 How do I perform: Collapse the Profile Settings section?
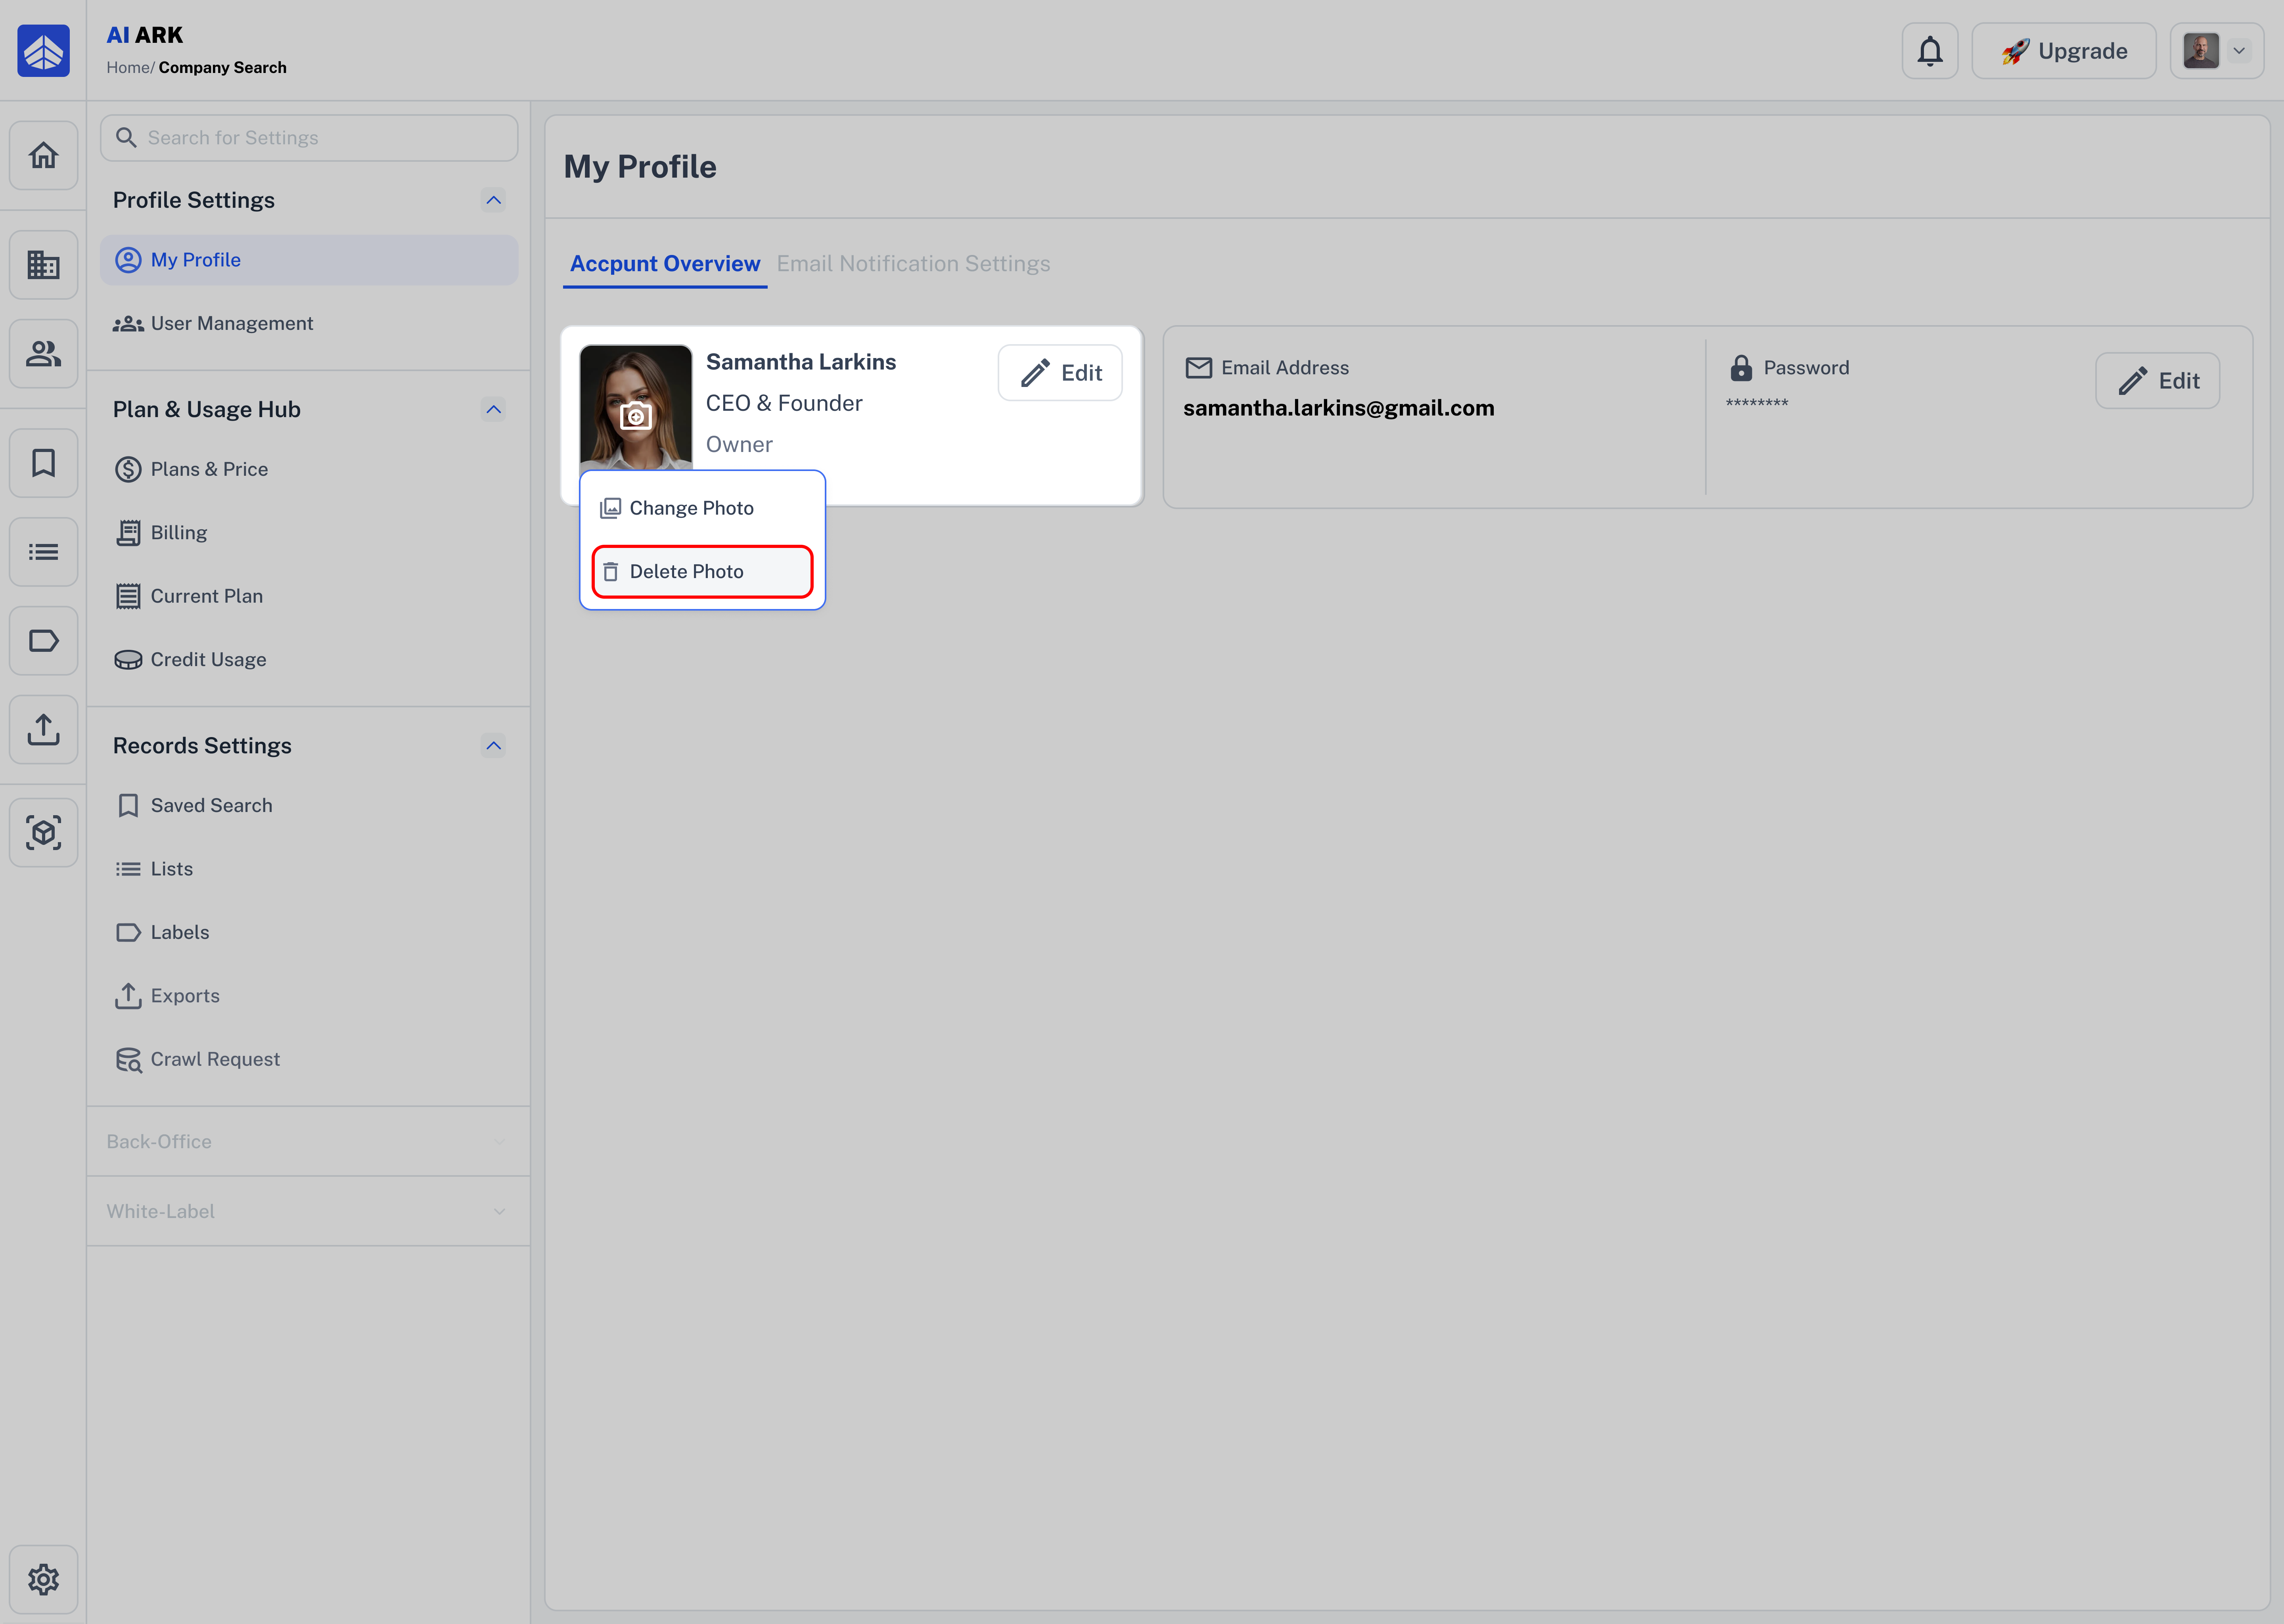(493, 200)
